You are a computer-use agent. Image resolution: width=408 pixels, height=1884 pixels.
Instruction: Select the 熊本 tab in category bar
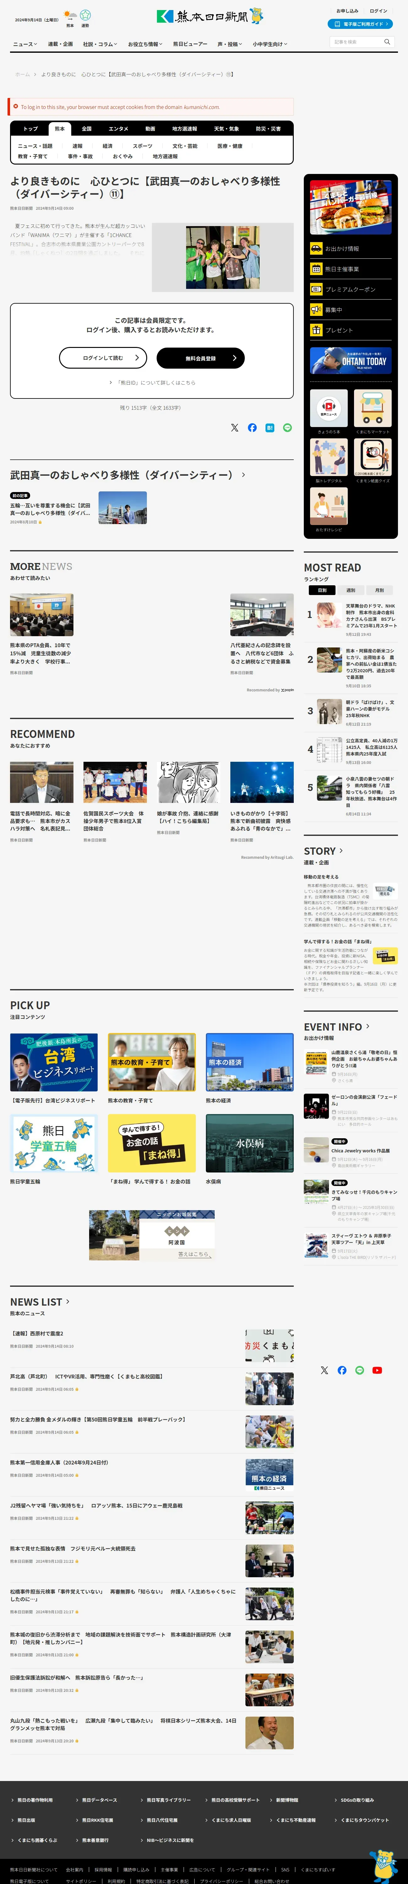coord(60,129)
